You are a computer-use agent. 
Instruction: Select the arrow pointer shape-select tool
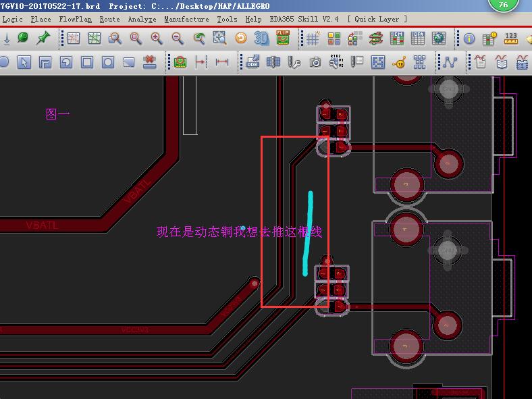coord(24,63)
